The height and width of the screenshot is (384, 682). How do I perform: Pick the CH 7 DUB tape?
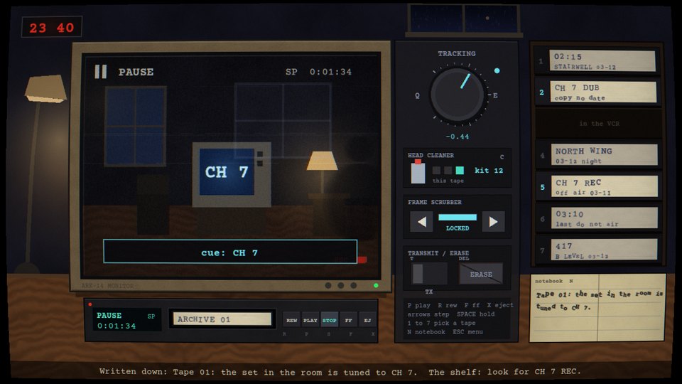pos(604,92)
